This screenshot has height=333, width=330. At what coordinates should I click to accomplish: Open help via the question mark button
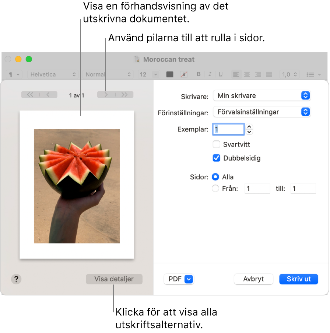[x=16, y=279]
